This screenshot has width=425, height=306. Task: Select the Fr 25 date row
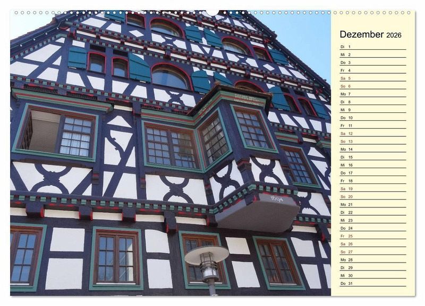click(x=373, y=236)
